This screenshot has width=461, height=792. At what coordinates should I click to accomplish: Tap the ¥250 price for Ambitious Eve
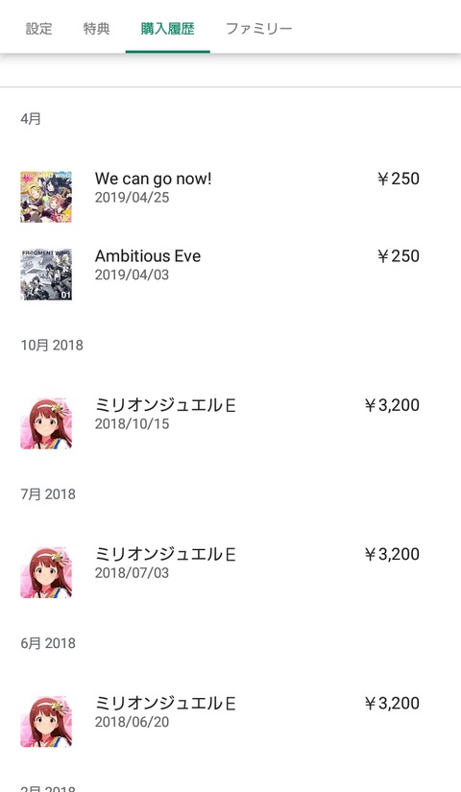click(398, 255)
